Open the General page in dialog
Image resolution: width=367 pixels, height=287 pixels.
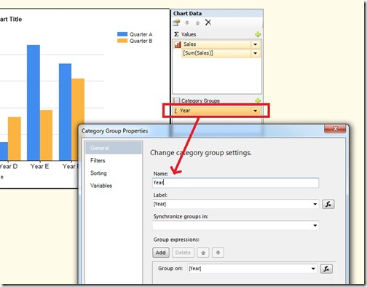114,148
